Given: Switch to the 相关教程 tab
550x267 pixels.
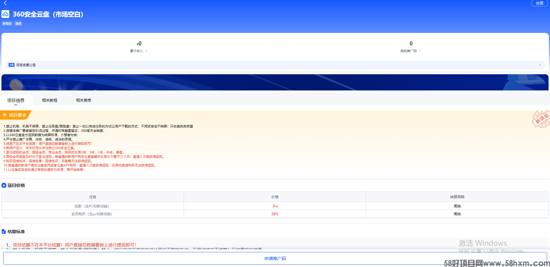Looking at the screenshot, I should 50,100.
